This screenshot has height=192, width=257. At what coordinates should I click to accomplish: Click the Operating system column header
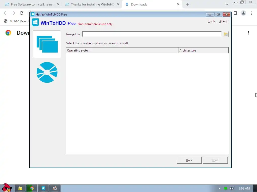(122, 50)
